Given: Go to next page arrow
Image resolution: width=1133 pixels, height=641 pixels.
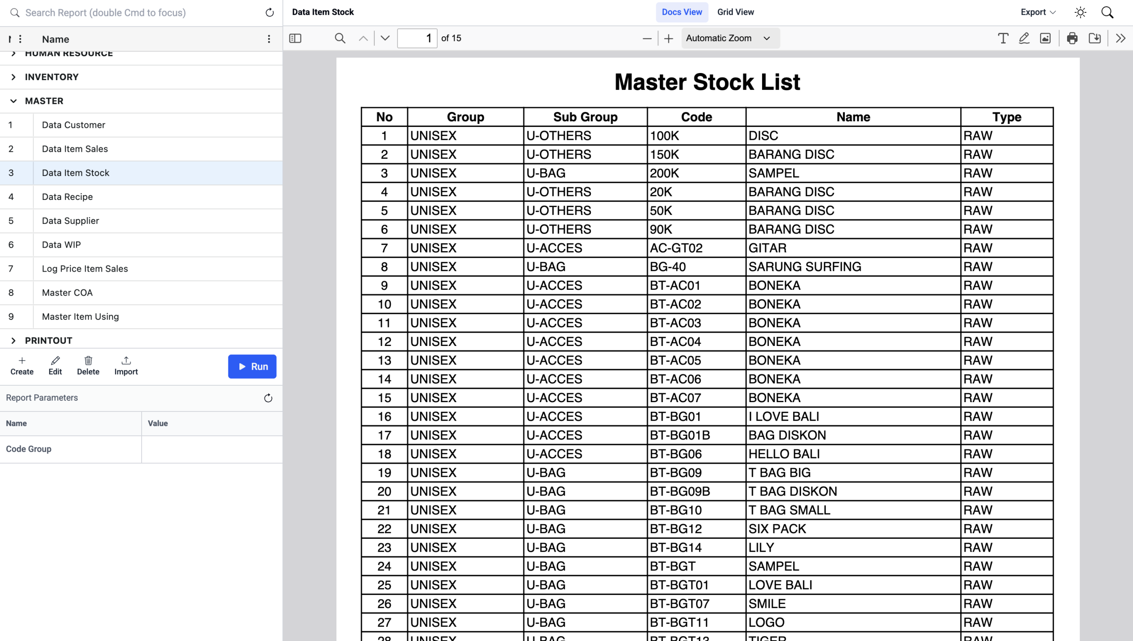Looking at the screenshot, I should (385, 38).
